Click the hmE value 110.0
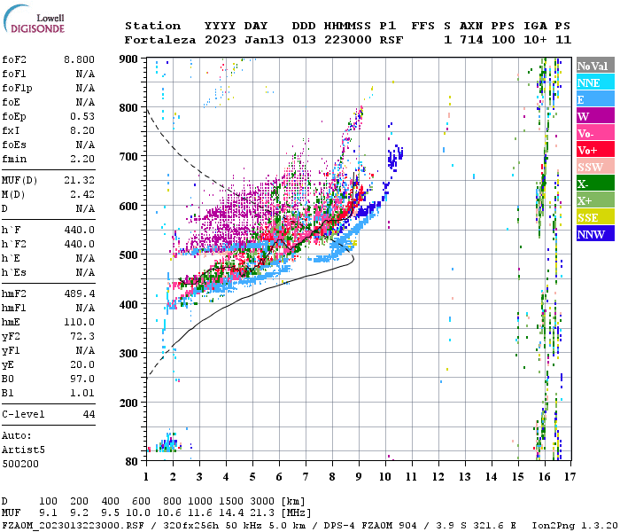This screenshot has width=620, height=532. 79,322
